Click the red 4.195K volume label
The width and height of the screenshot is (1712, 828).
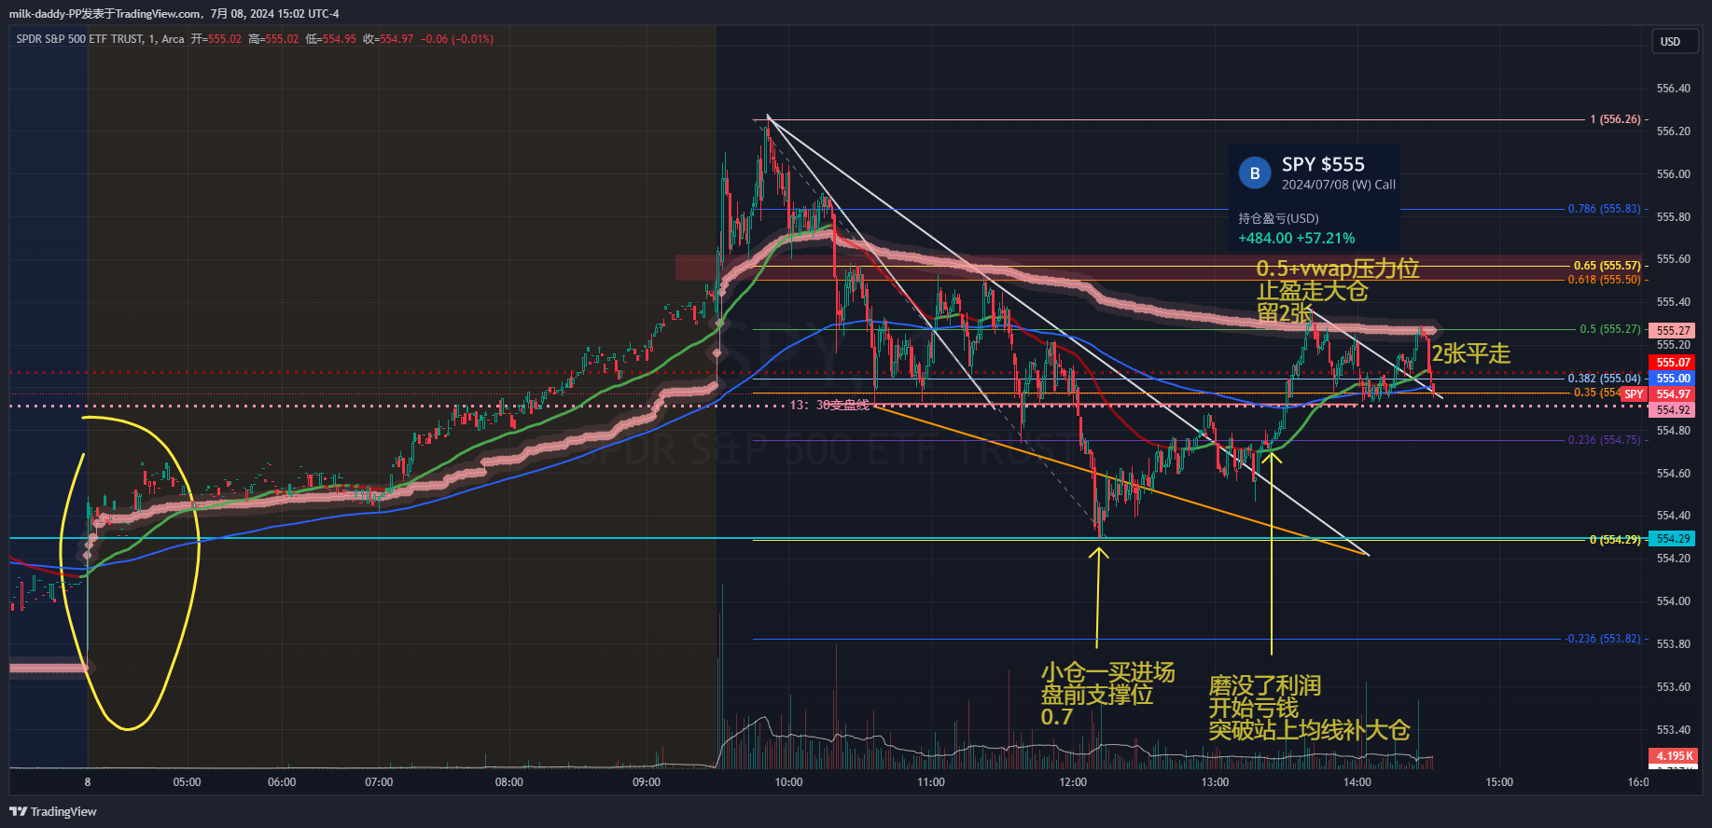(1674, 756)
